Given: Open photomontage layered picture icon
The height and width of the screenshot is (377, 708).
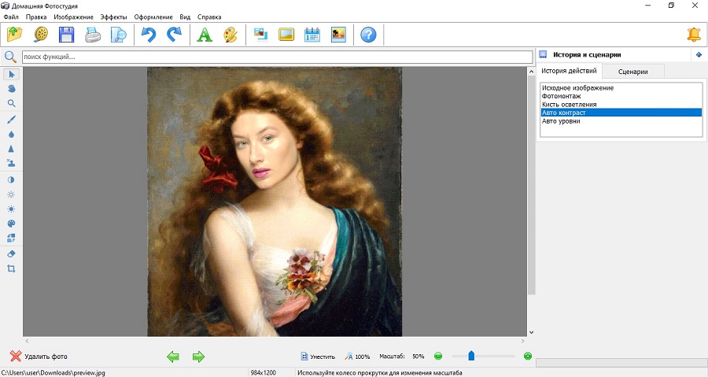Looking at the screenshot, I should coord(260,35).
